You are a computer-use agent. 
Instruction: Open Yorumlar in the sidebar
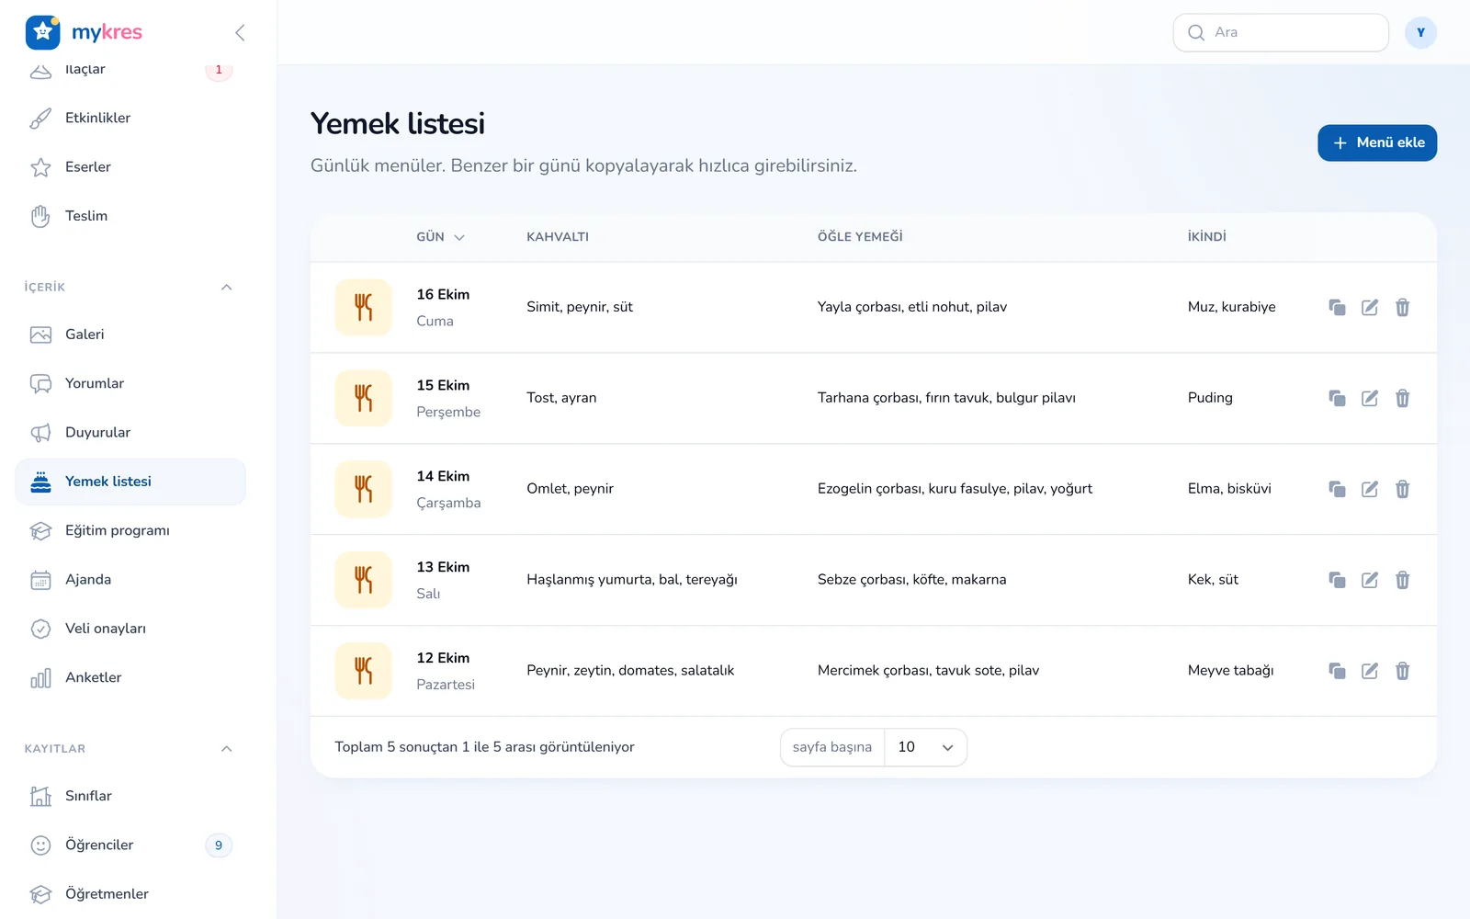click(x=130, y=383)
